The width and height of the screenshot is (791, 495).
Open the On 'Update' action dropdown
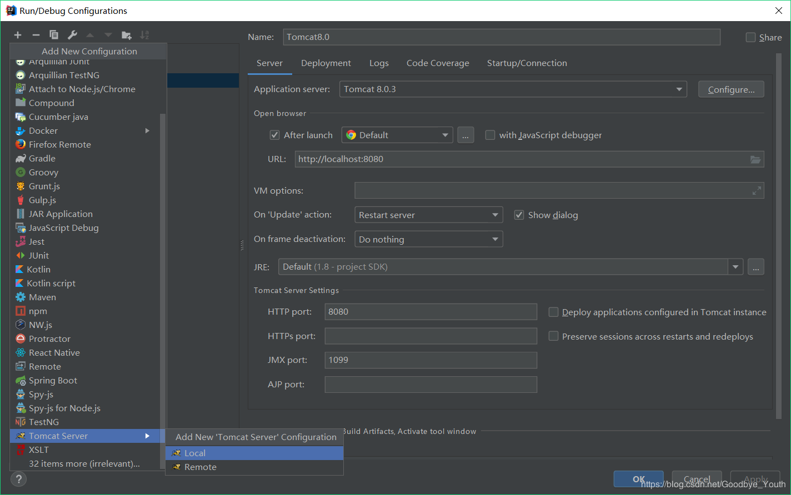pos(429,215)
